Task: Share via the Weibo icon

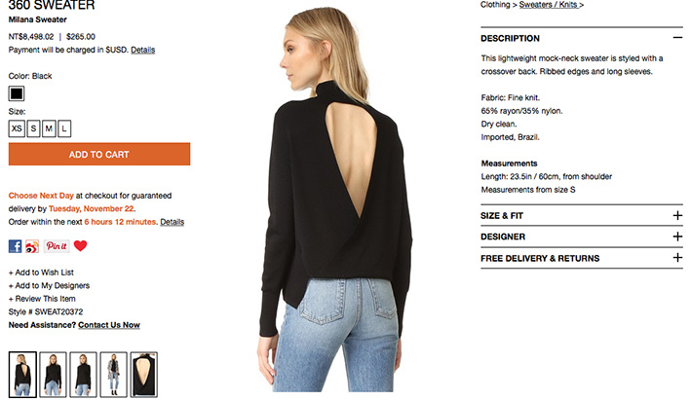Action: [32, 246]
